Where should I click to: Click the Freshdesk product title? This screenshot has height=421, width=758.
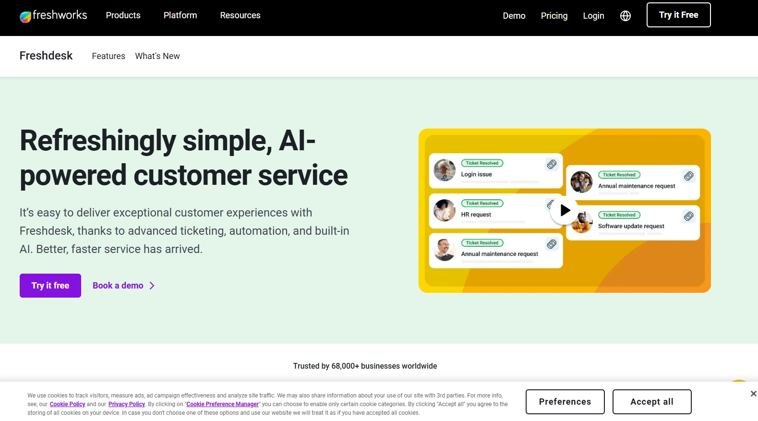(x=46, y=56)
